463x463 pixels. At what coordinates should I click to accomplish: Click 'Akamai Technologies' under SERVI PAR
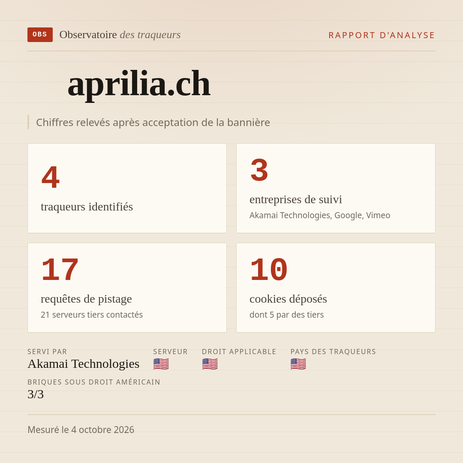click(83, 364)
